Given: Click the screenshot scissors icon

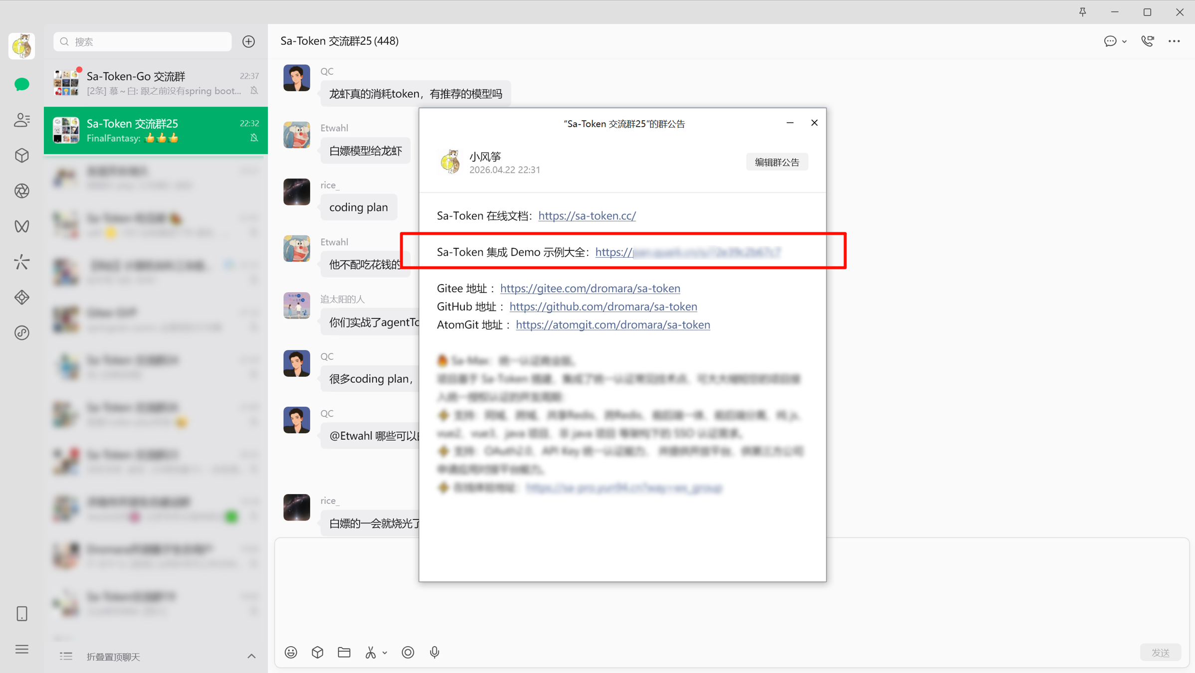Looking at the screenshot, I should (x=371, y=652).
